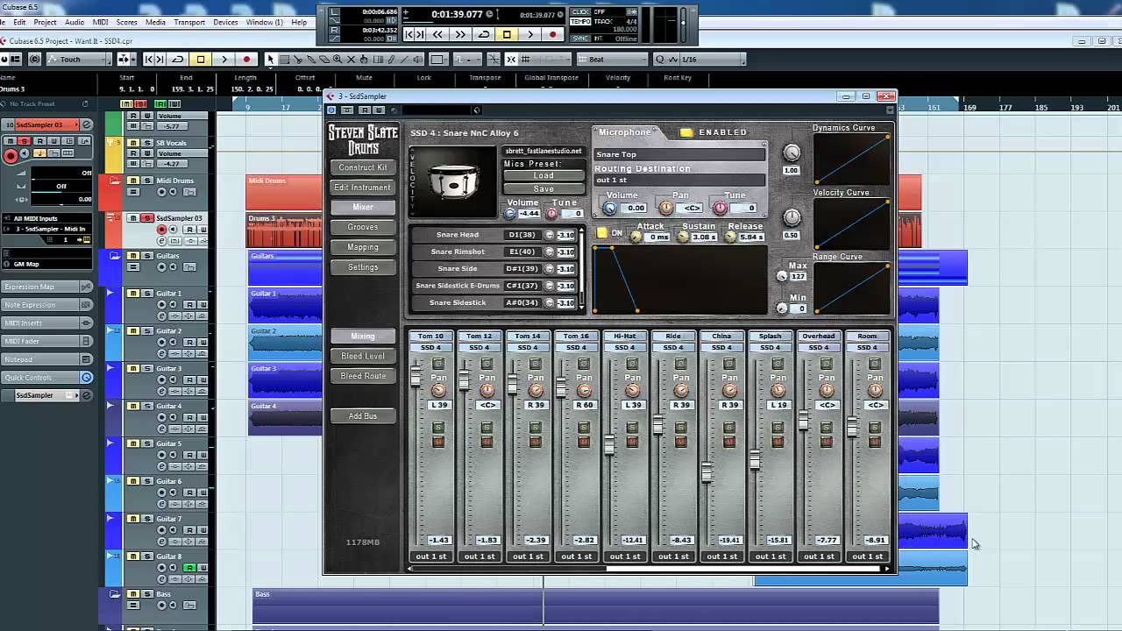Viewport: 1122px width, 631px height.
Task: Click the Hi-Hat channel volume fader
Action: click(609, 443)
